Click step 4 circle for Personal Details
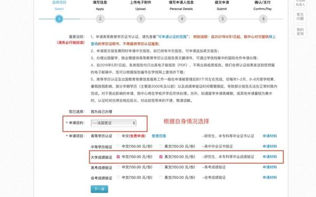This screenshot has height=197, width=316. (182, 19)
